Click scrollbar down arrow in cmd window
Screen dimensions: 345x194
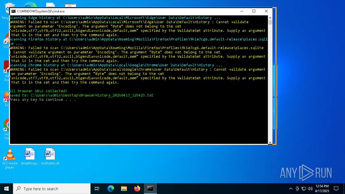pyautogui.click(x=270, y=142)
